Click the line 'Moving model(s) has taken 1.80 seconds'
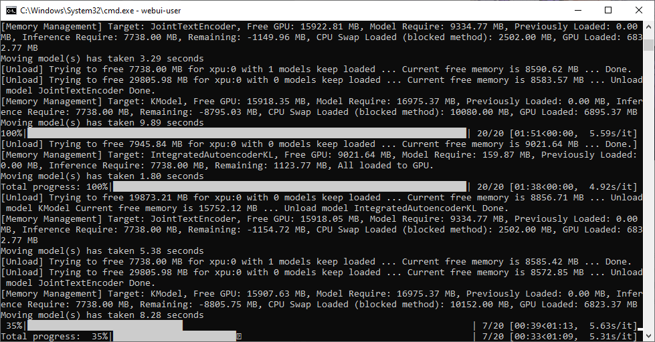 (x=102, y=176)
